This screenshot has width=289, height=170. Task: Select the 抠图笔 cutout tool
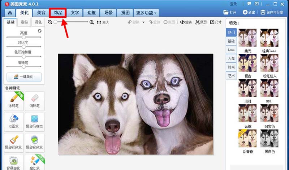(14, 122)
